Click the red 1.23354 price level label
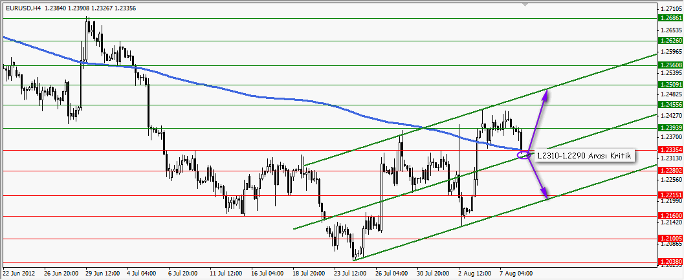 pyautogui.click(x=671, y=150)
